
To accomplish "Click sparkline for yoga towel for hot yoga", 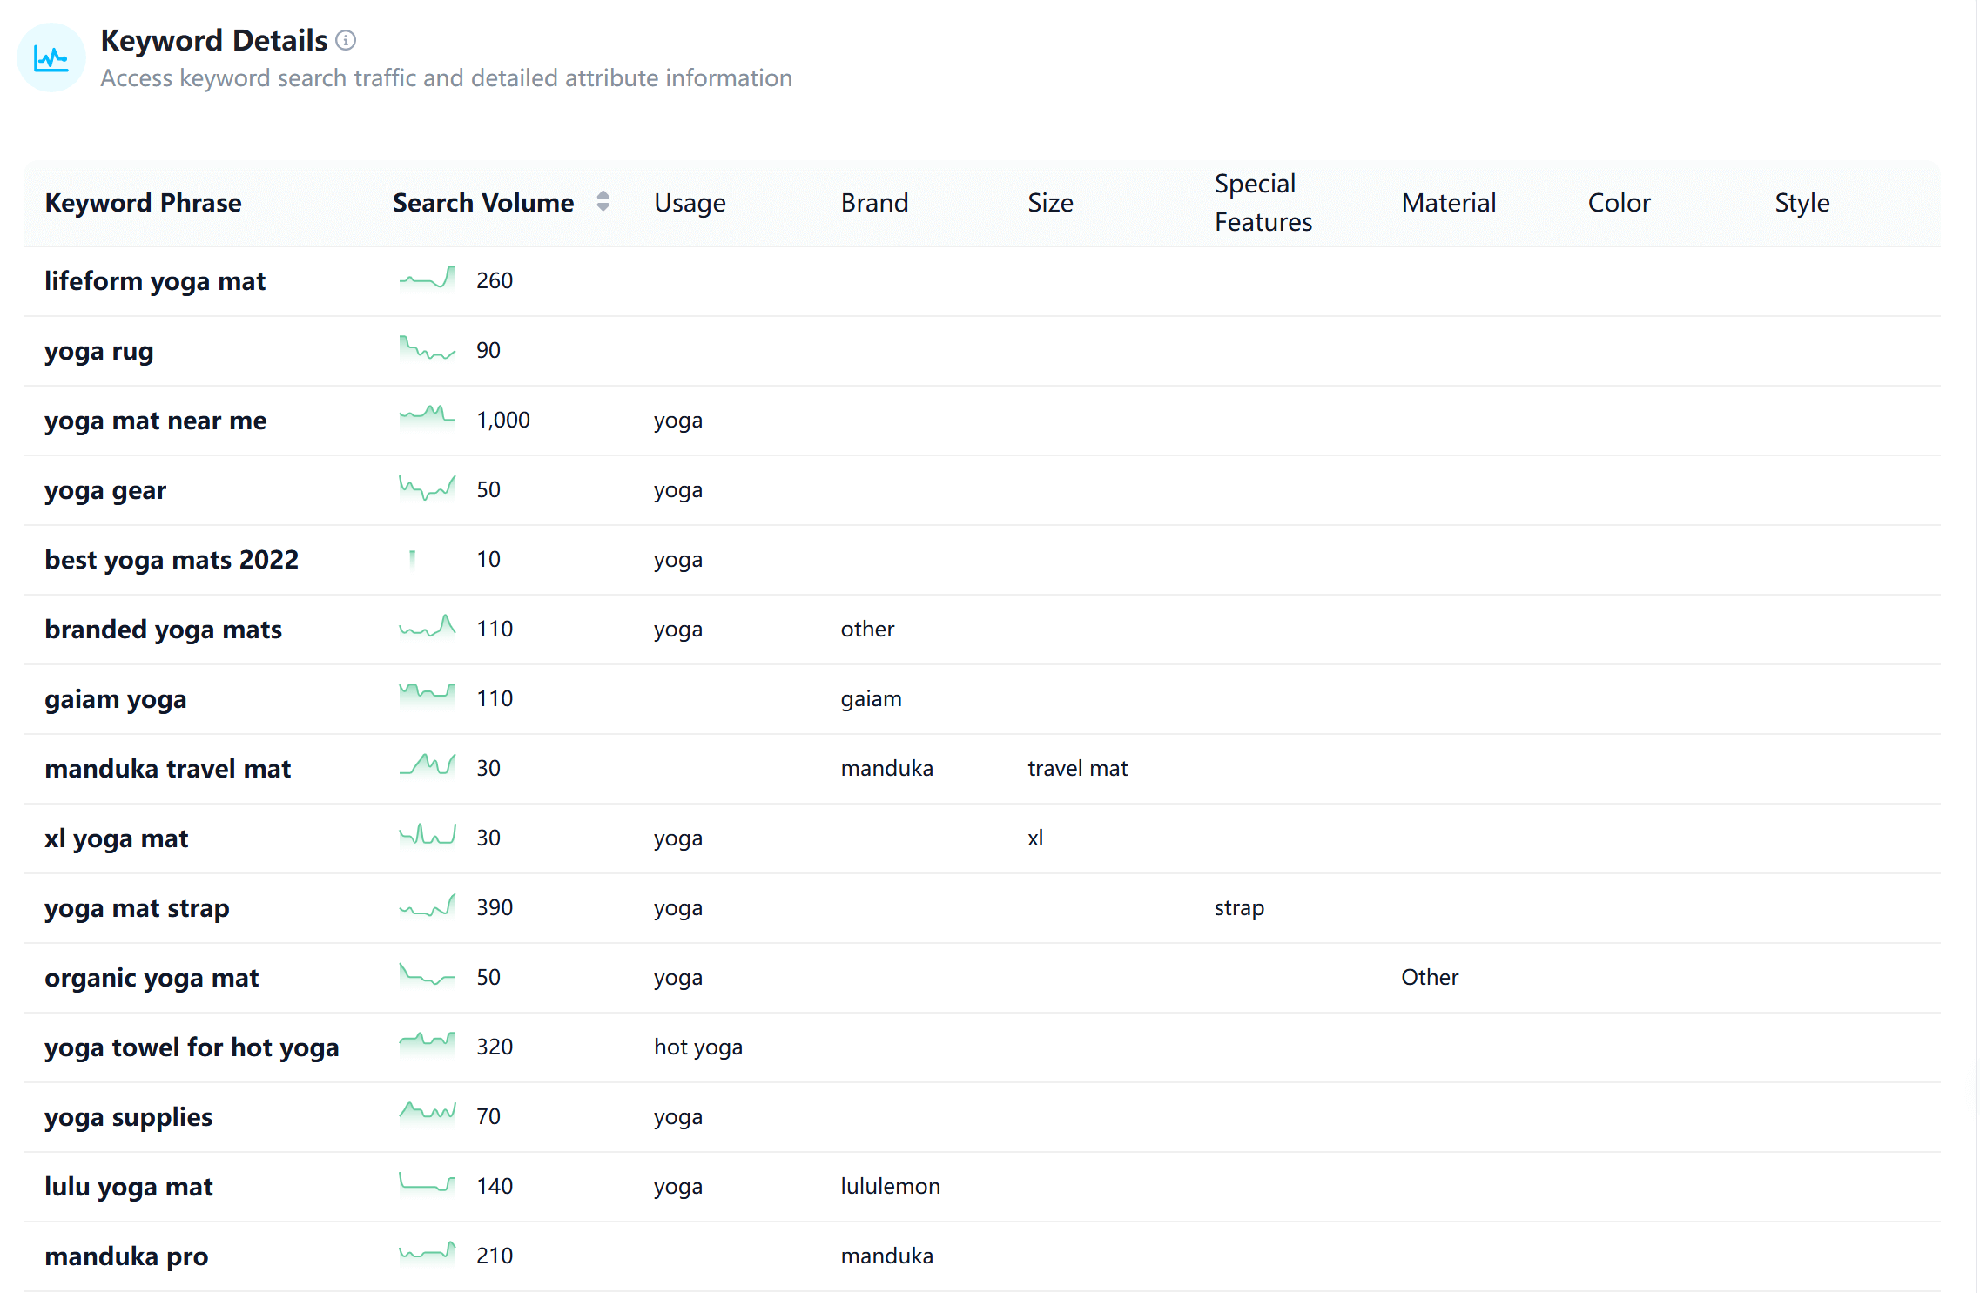I will point(427,1043).
